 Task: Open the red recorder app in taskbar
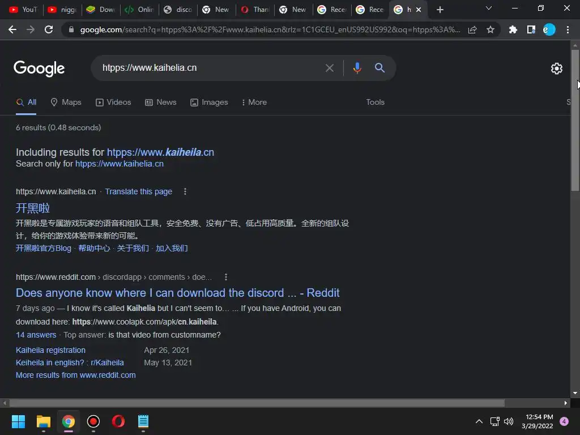[93, 421]
